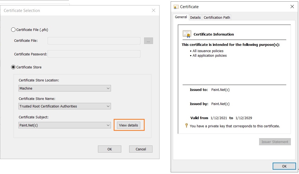
Task: Confirm Certificate Selection with OK
Action: click(x=110, y=149)
